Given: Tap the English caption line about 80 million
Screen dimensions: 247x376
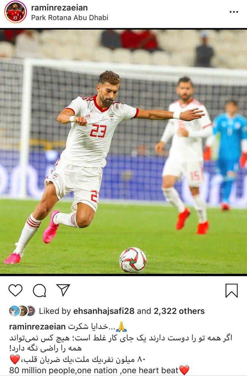Looking at the screenshot, I should tap(94, 370).
